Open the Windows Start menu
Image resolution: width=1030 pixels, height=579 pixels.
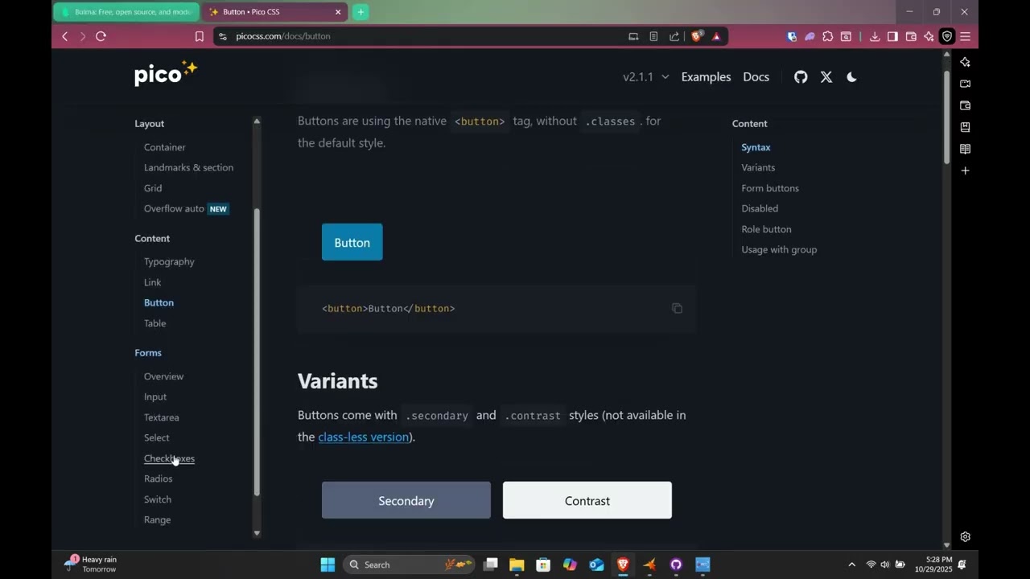pyautogui.click(x=328, y=565)
